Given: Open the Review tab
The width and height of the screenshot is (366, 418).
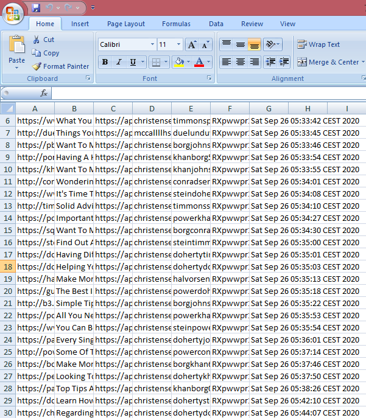Looking at the screenshot, I should tap(252, 24).
